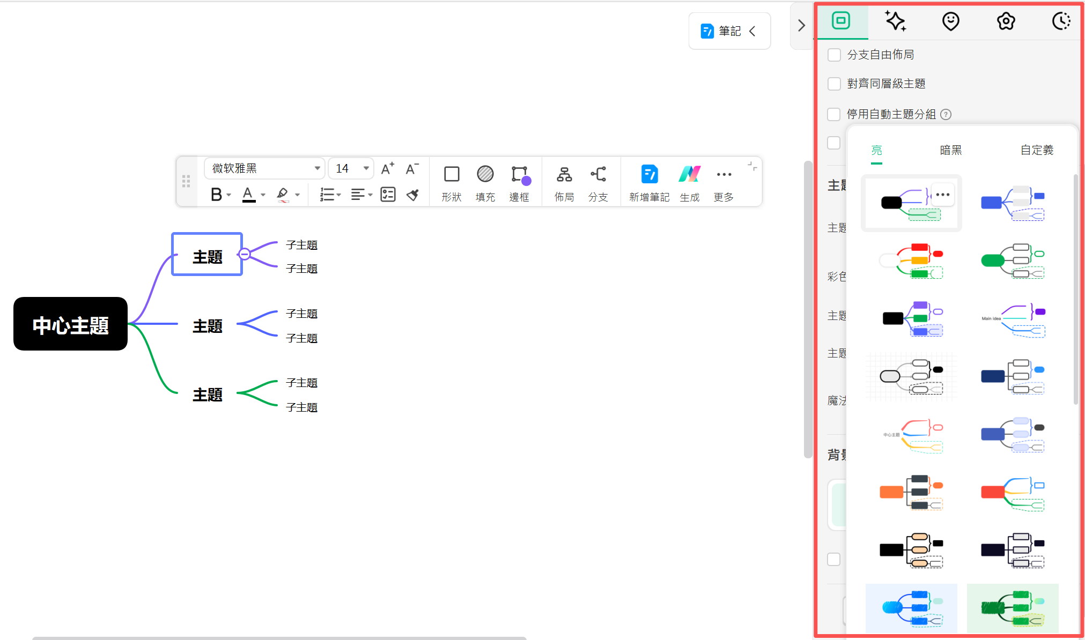Click the format painter brush icon
Viewport: 1085px width, 640px height.
point(412,195)
